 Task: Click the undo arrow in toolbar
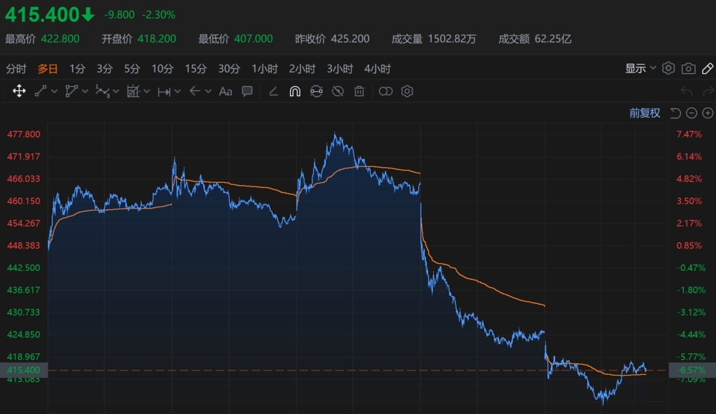point(686,91)
